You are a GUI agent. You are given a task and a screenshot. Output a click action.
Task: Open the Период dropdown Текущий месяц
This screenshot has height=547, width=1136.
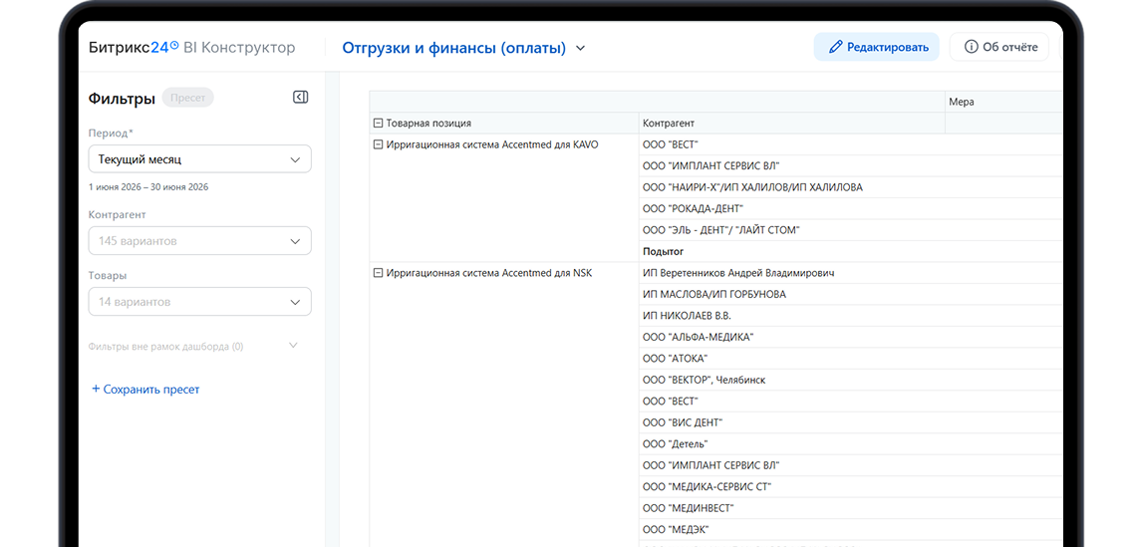click(x=200, y=159)
